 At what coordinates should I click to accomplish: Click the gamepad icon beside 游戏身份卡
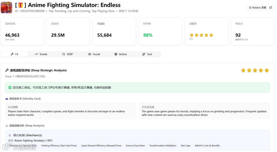(x=7, y=99)
